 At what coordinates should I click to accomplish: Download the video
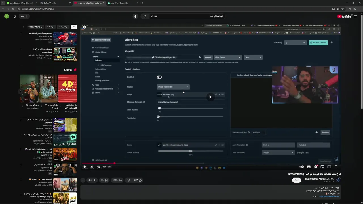[92, 180]
